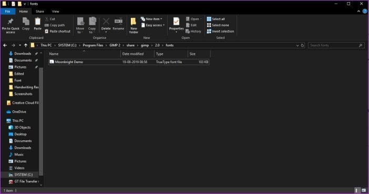Viewport: 369px width, 194px height.
Task: Select the Moonbright Demo font file
Action: [x=129, y=62]
